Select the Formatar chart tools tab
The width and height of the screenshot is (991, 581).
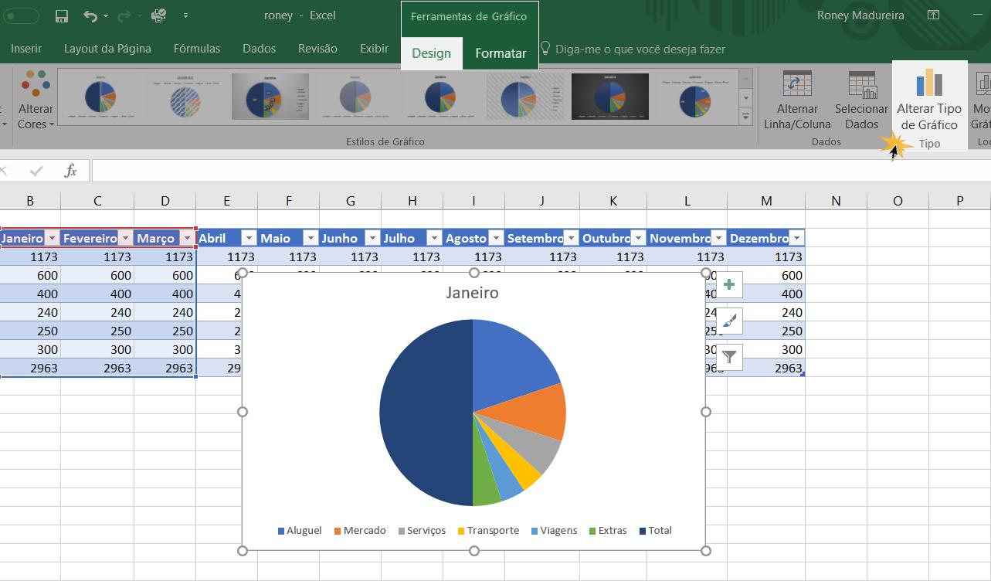501,53
